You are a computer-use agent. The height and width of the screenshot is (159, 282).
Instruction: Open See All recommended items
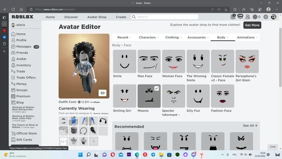(x=250, y=126)
